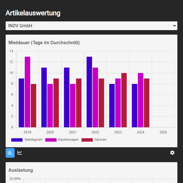Click the Artikelauswertung page heading
The image size is (183, 183).
[x=33, y=13]
